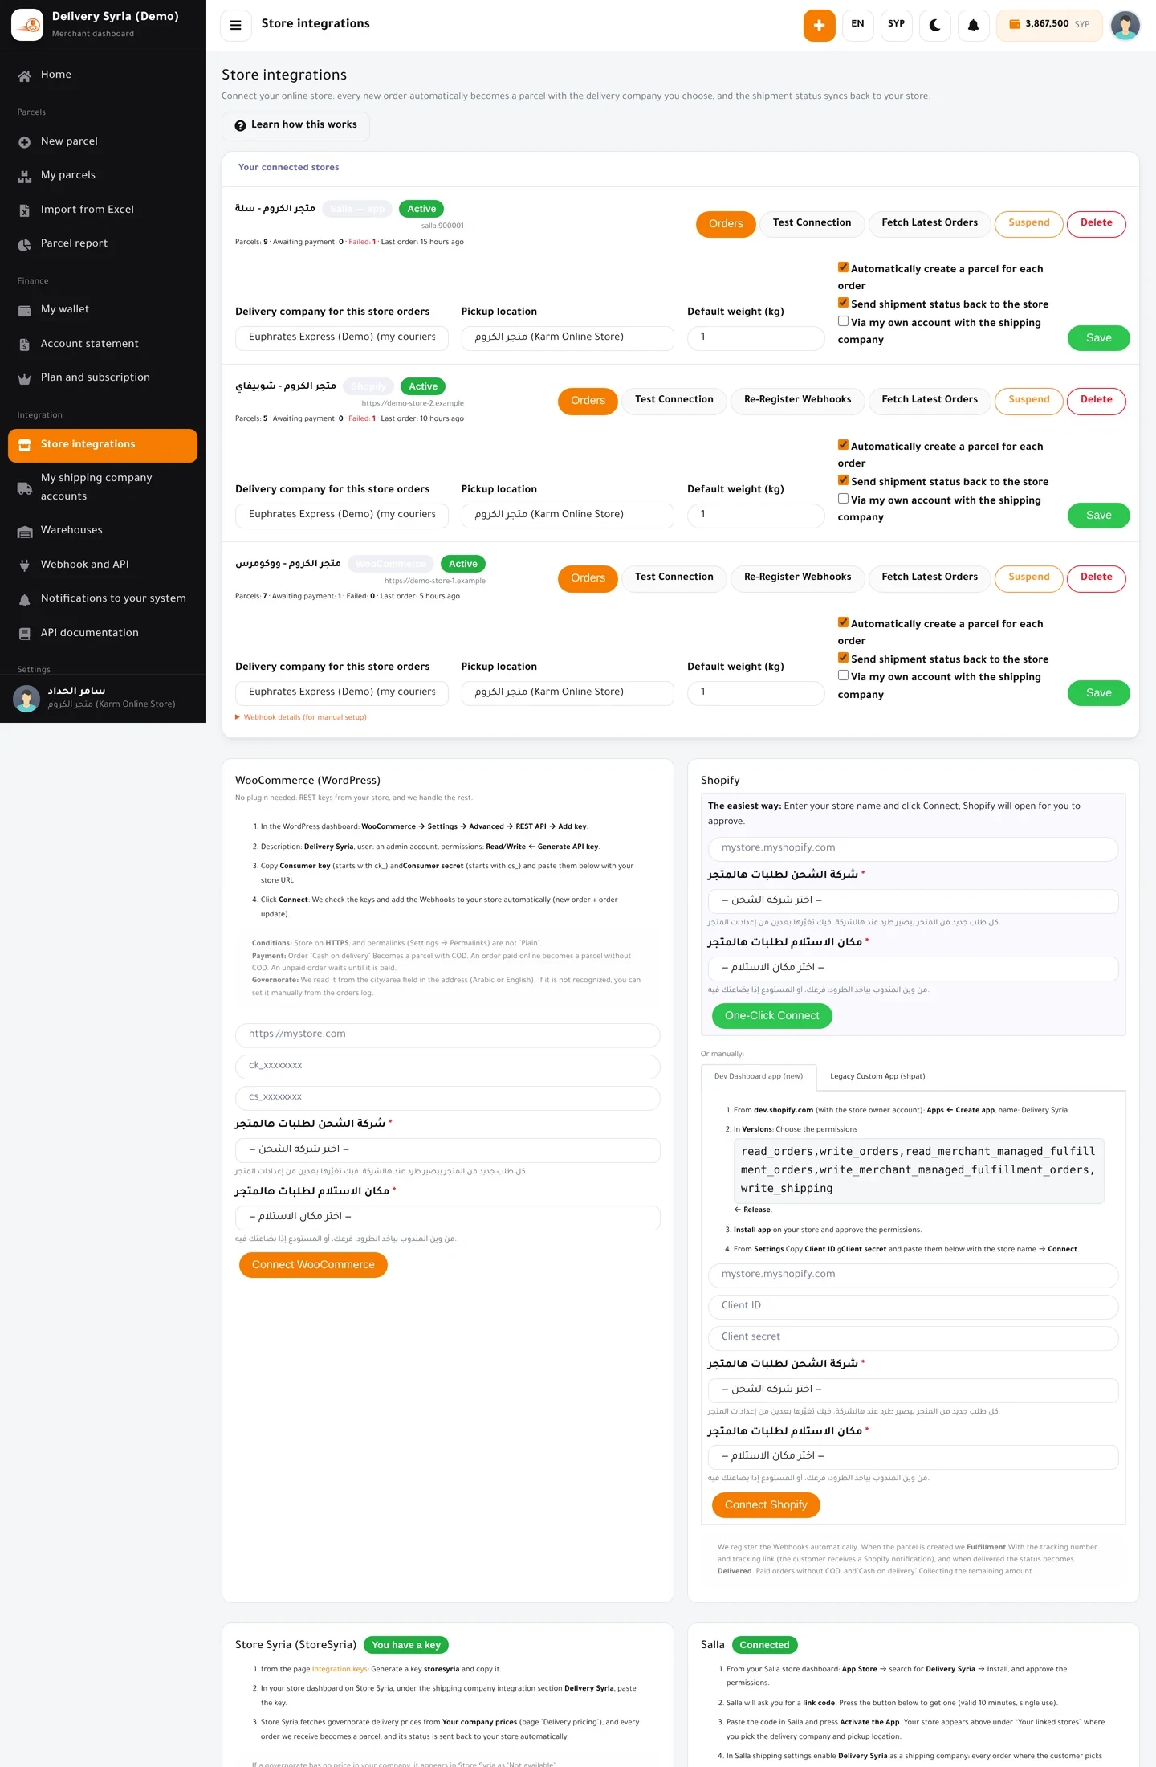Click Connect WooCommerce button
This screenshot has width=1156, height=1767.
click(x=313, y=1265)
